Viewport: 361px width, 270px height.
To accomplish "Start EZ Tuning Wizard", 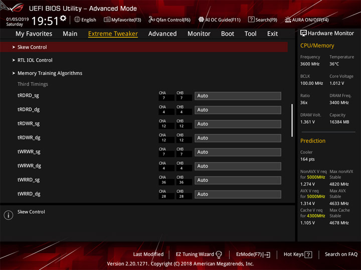I will (199, 254).
